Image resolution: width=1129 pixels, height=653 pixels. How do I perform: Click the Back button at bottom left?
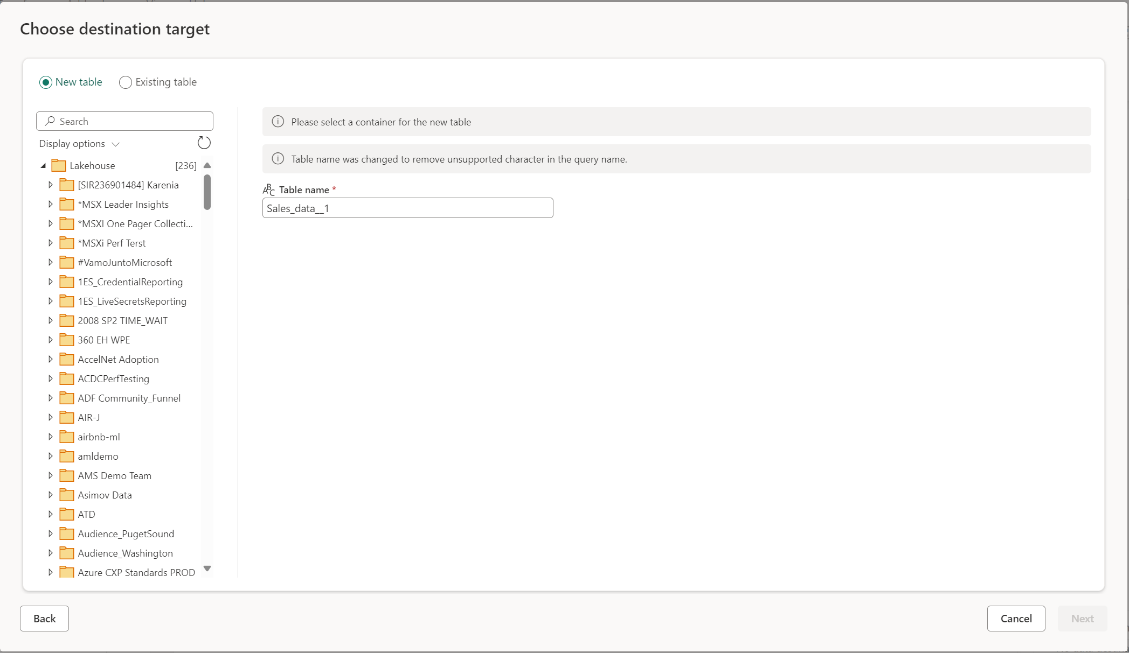tap(44, 618)
